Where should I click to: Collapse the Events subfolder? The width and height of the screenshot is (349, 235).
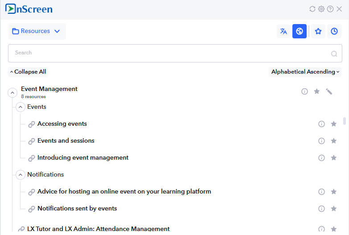(21, 107)
